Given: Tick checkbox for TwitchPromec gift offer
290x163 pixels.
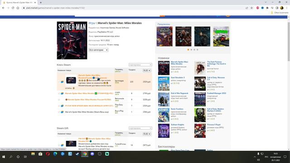Looking at the screenshot, I should pos(59,145).
